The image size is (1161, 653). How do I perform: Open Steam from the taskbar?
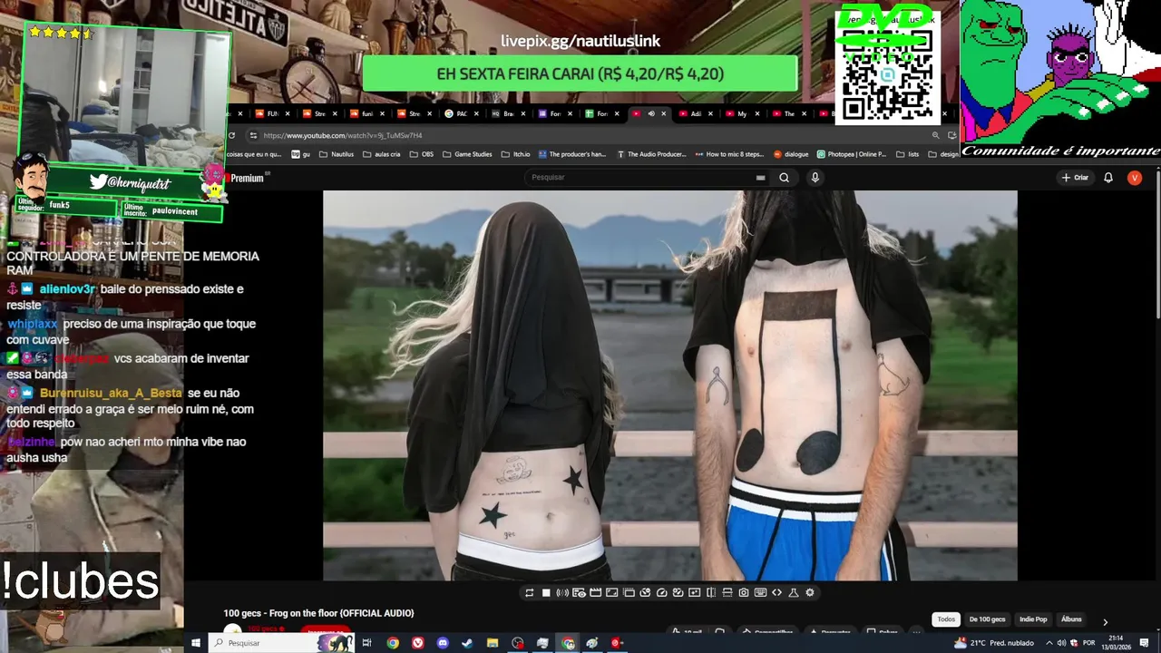[467, 643]
